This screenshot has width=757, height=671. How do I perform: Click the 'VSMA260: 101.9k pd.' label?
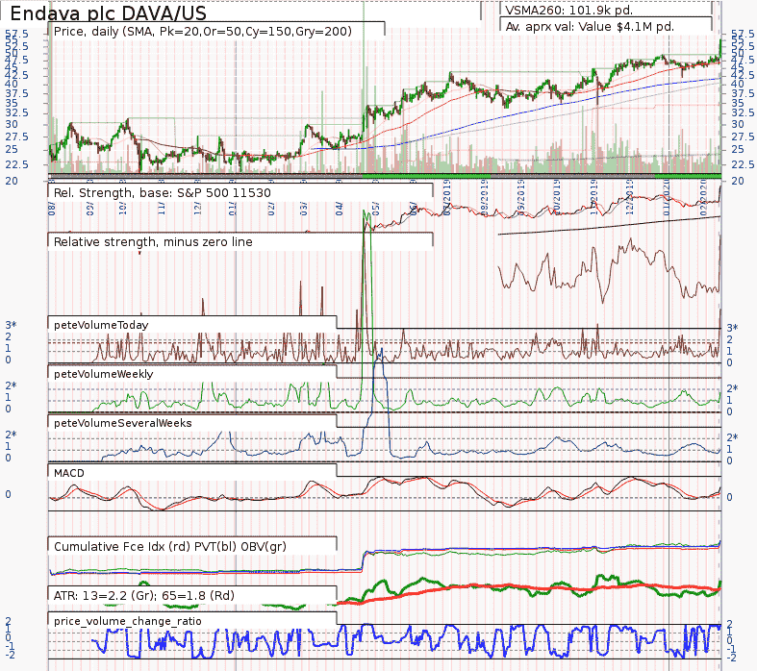pos(568,11)
